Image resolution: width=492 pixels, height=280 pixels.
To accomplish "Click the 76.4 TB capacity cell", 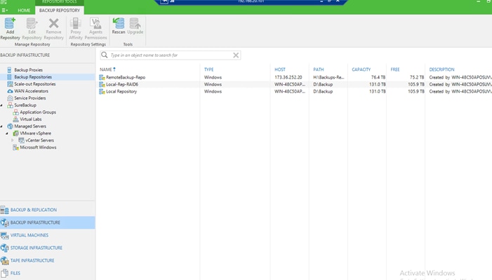I will [x=378, y=77].
